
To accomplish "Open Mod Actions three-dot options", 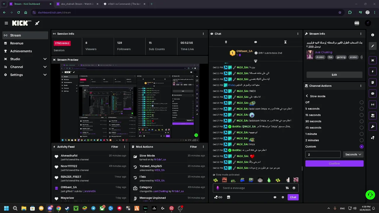I will (203, 147).
